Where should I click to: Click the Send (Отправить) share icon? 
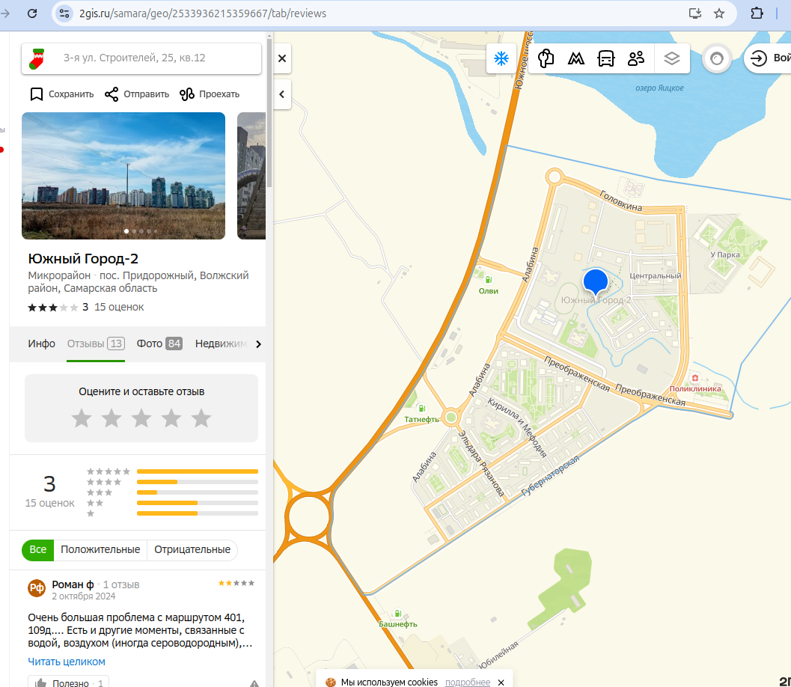(111, 94)
